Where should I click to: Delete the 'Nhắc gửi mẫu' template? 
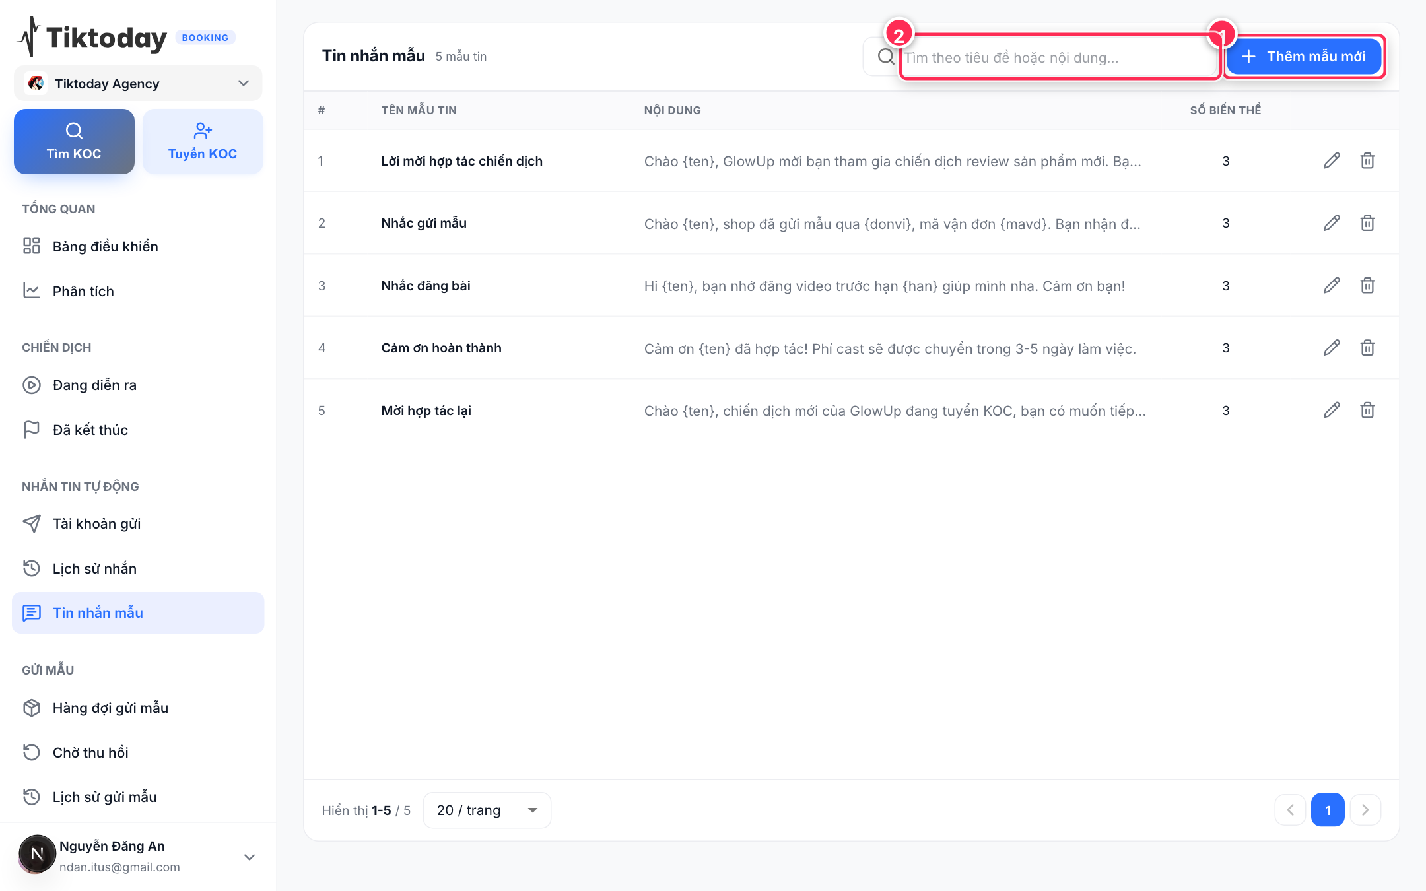point(1367,223)
